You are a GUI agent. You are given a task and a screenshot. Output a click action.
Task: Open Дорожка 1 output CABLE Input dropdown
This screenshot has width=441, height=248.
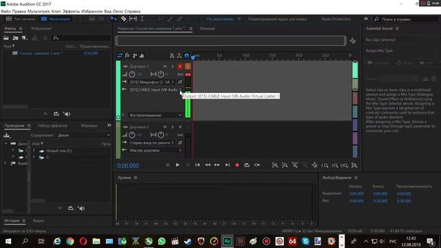coord(155,90)
